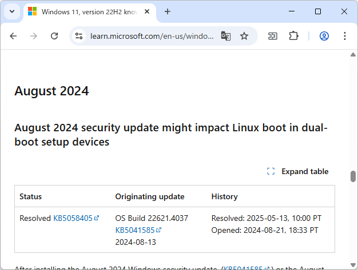Click OS Build 22621.4037 text
The height and width of the screenshot is (270, 358).
(152, 218)
